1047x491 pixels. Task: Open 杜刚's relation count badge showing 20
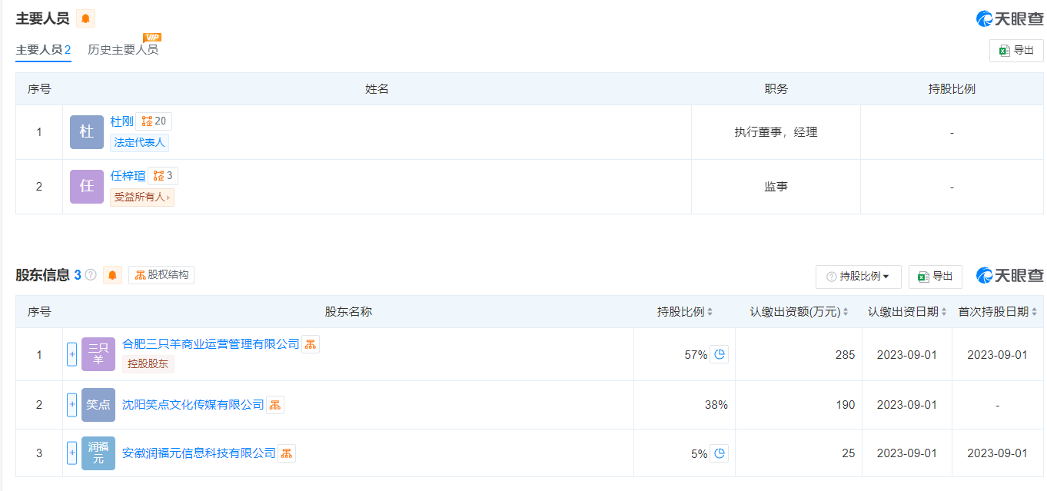[x=154, y=121]
